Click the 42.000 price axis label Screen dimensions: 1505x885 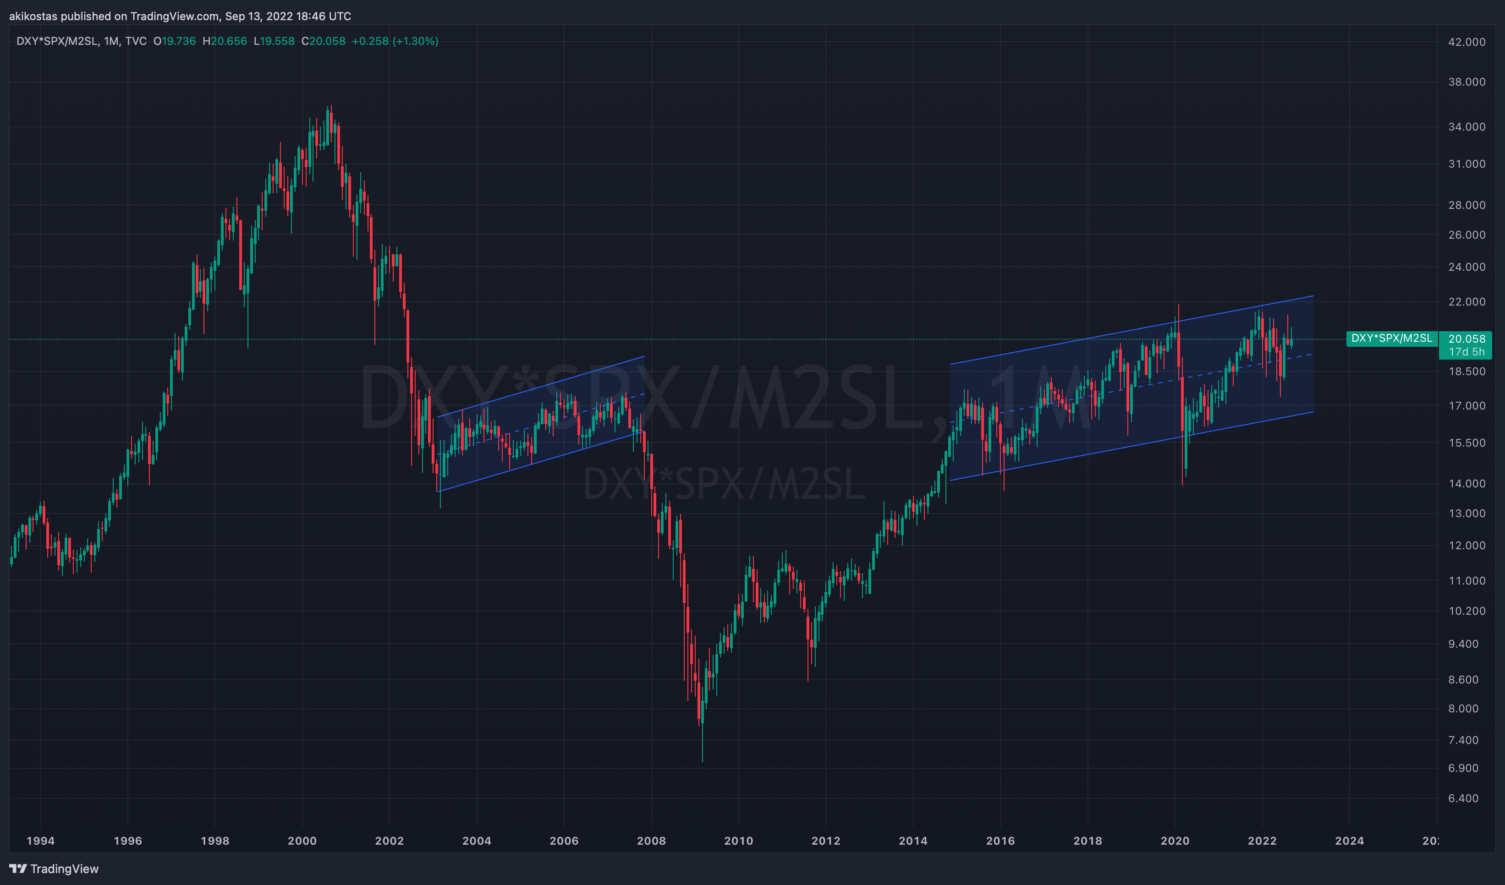point(1467,42)
